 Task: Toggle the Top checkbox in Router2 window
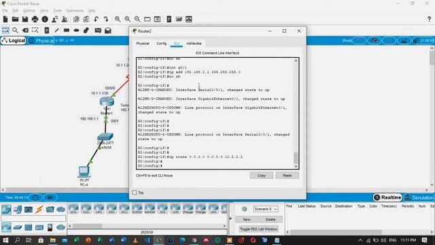(x=135, y=193)
